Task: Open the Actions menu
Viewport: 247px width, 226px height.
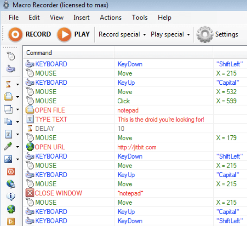Action: [x=111, y=18]
